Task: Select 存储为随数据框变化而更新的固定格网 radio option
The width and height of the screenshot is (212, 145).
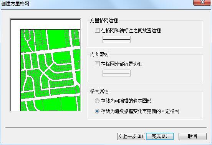Action: [97, 111]
